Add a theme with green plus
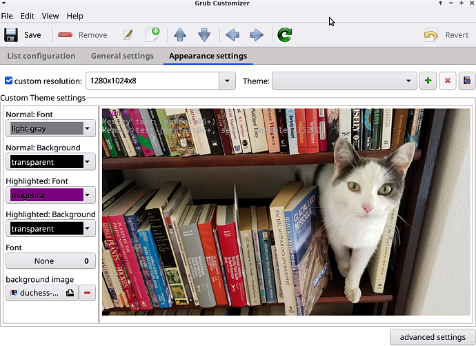This screenshot has width=476, height=346. click(x=428, y=81)
